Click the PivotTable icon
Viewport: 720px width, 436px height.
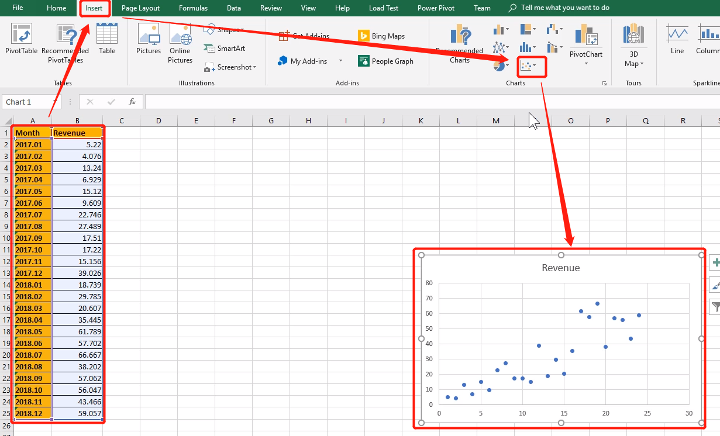point(22,34)
